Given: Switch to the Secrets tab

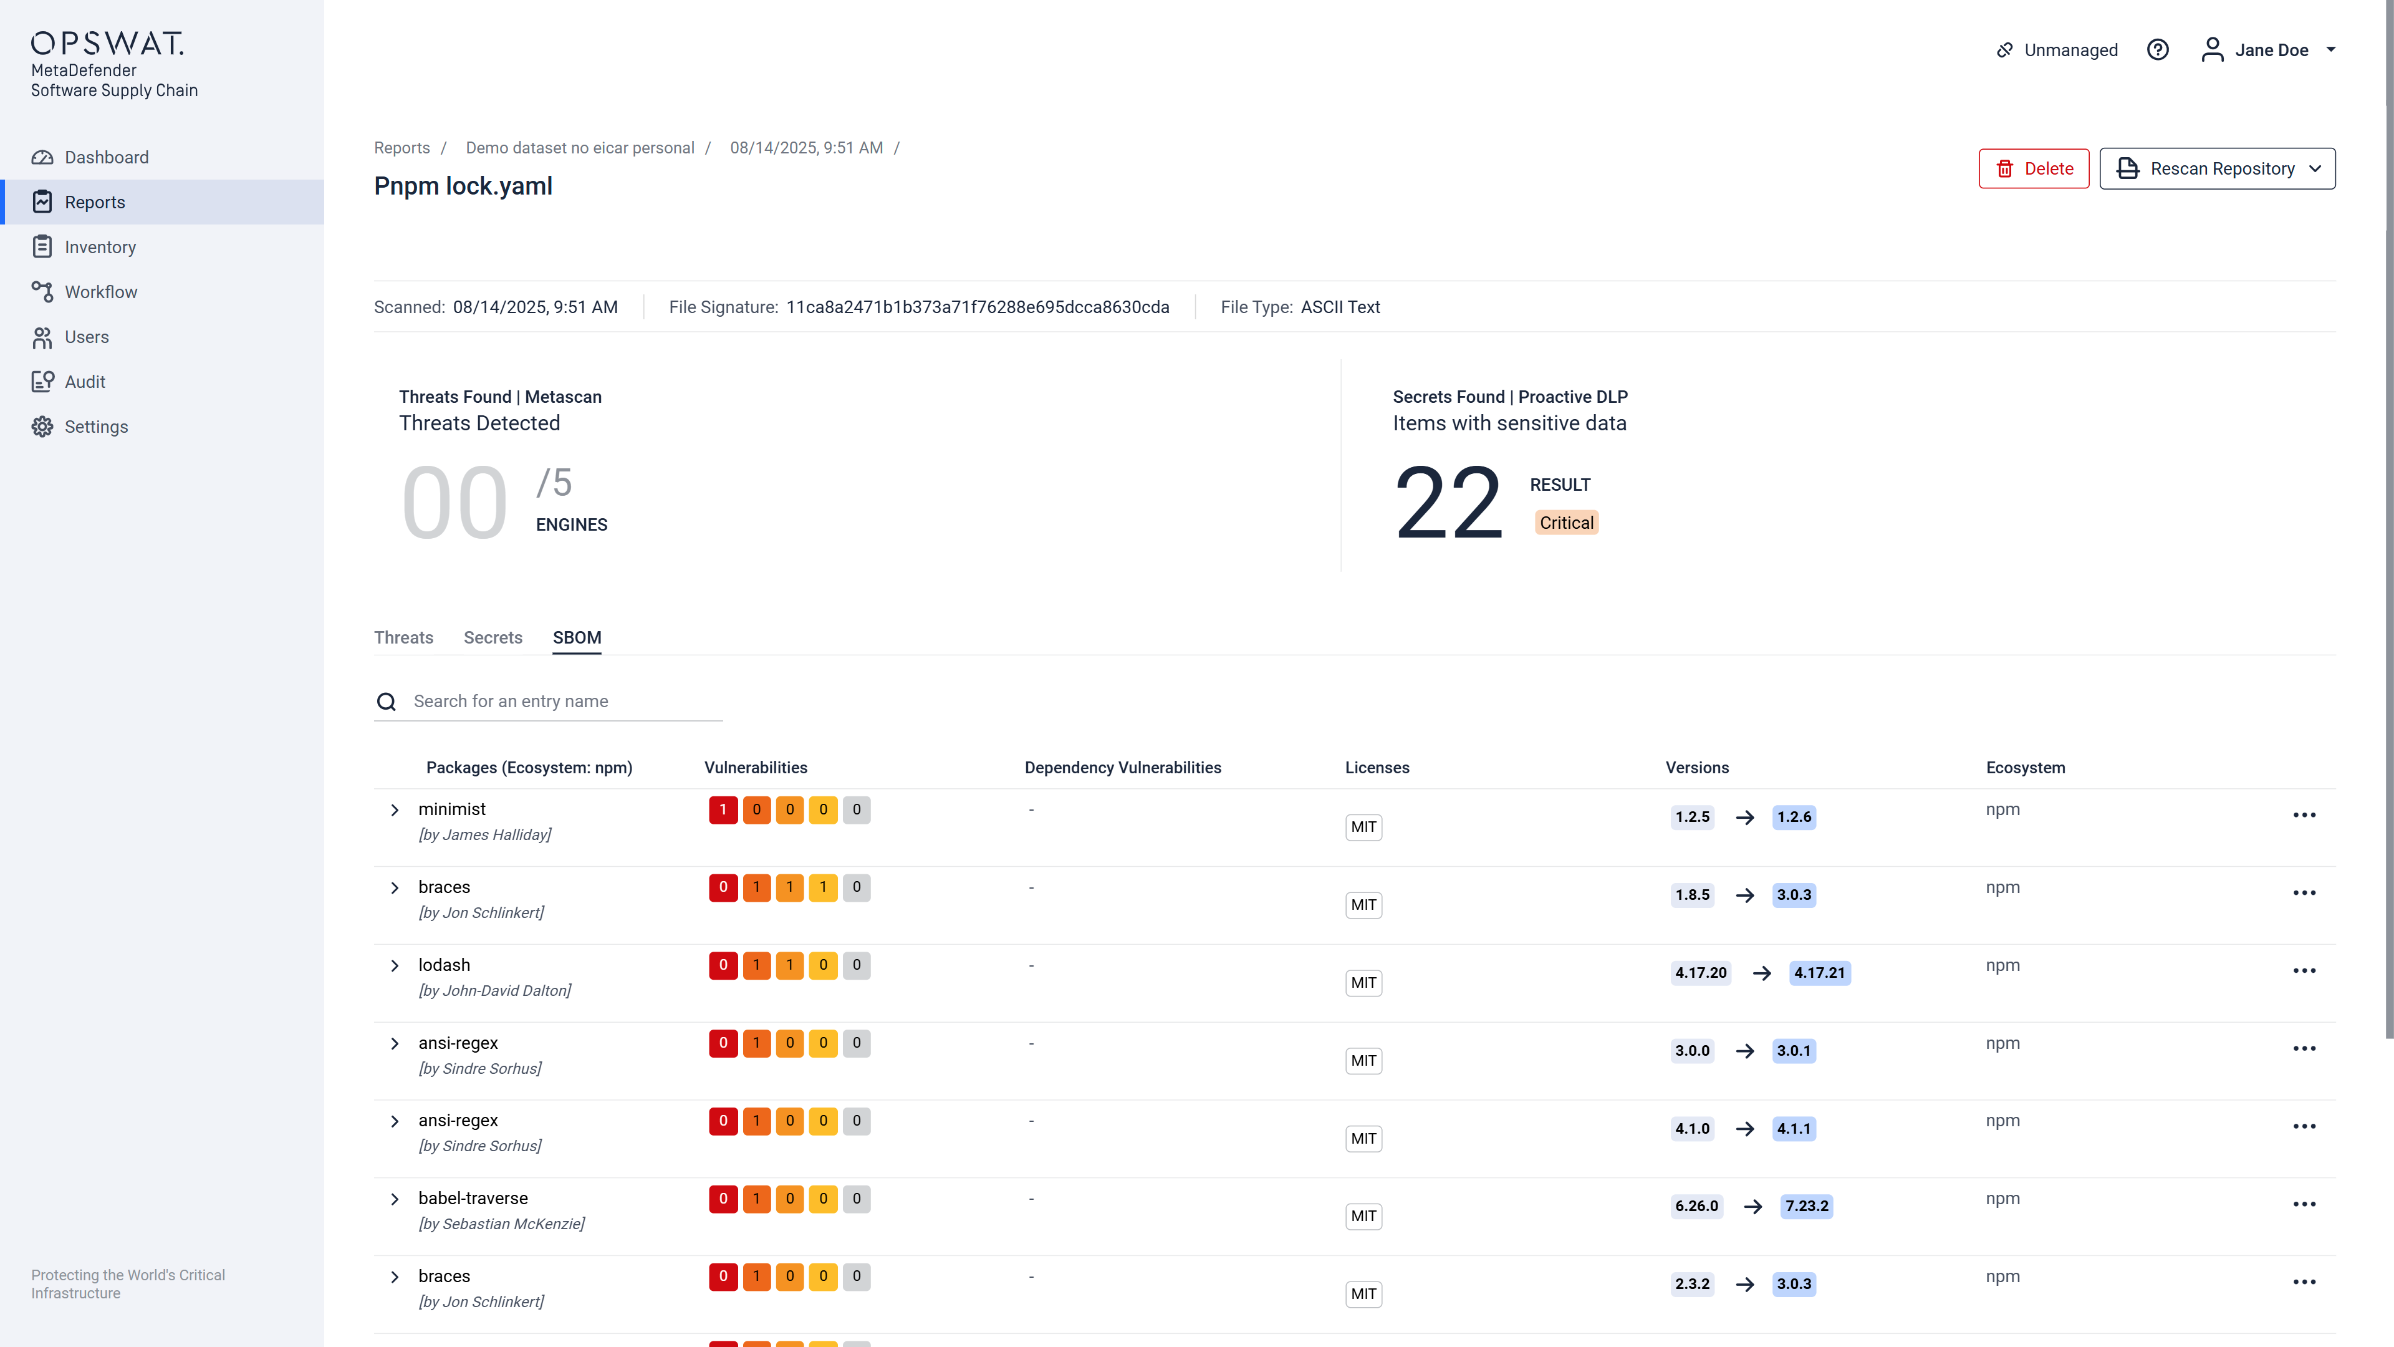Looking at the screenshot, I should click(493, 638).
